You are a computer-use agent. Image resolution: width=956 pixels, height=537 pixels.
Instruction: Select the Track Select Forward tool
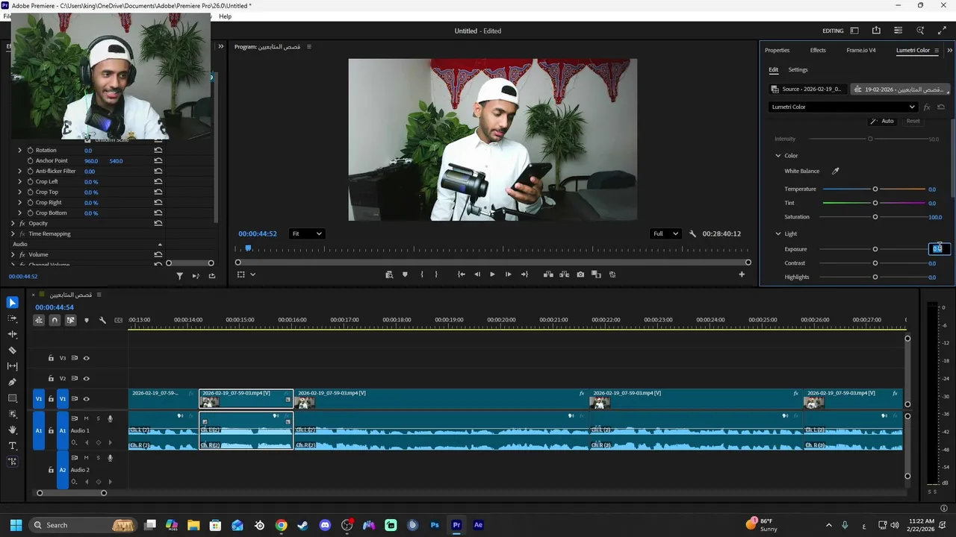(x=12, y=318)
